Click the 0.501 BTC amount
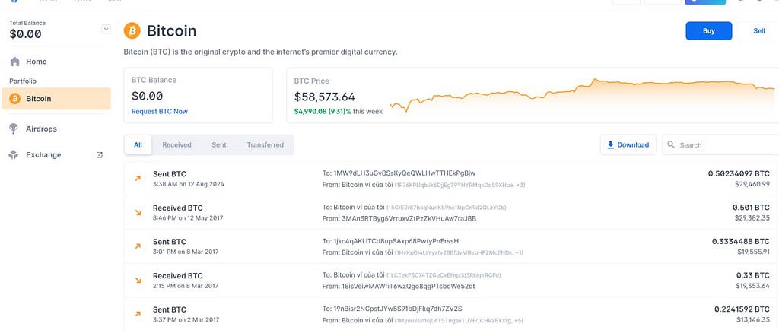The image size is (779, 330). click(x=751, y=208)
